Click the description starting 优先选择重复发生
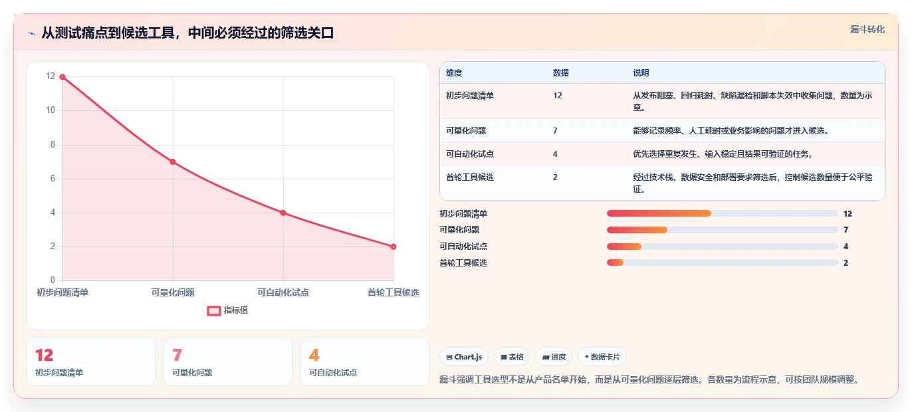The image size is (912, 412). 723,154
